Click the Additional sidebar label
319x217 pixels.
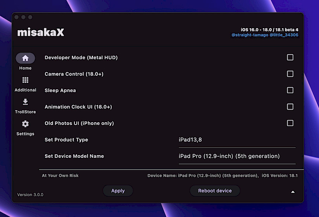click(25, 90)
